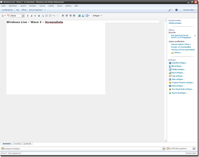This screenshot has height=157, width=199.
Task: Open the Datei menu
Action: pyautogui.click(x=4, y=6)
